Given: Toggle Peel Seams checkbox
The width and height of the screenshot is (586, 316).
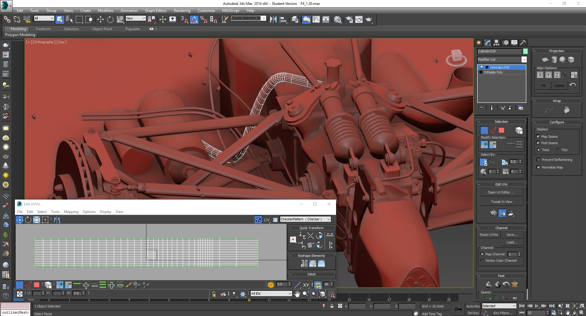Looking at the screenshot, I should 538,143.
